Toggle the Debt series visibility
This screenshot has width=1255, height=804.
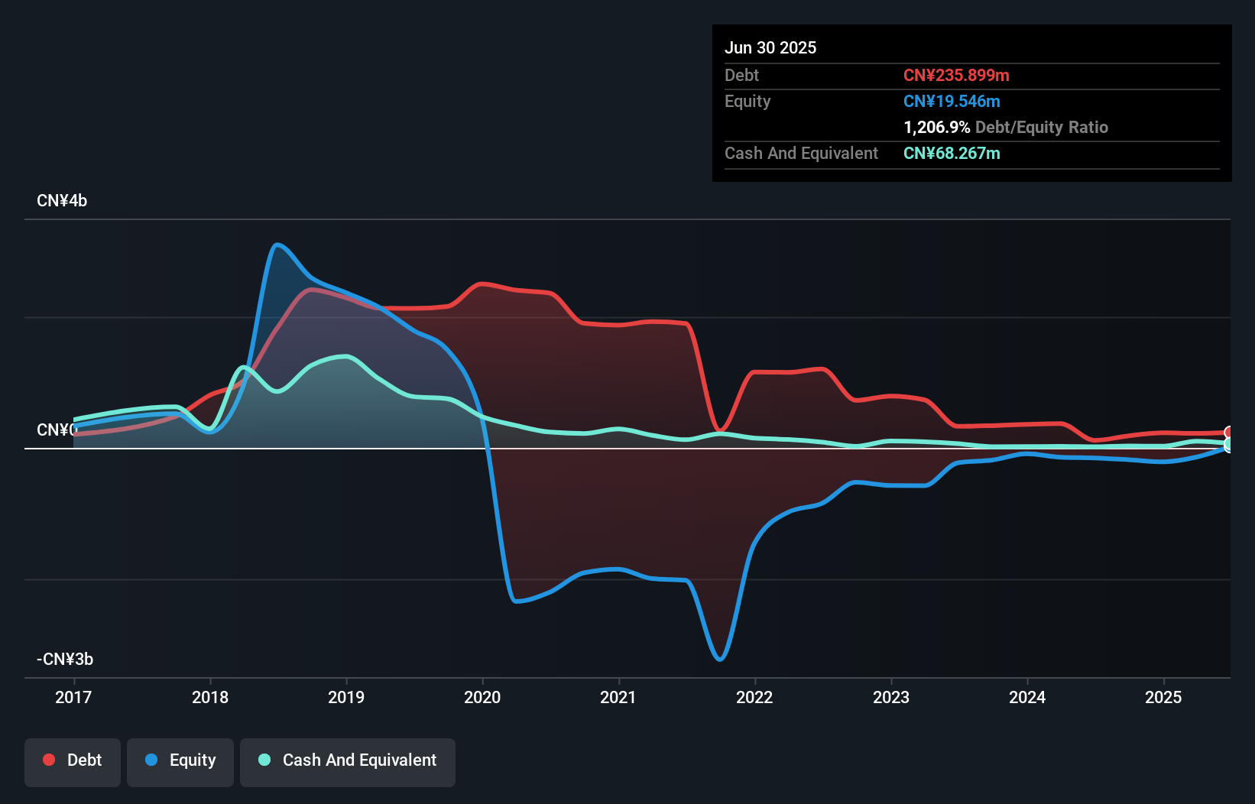72,760
